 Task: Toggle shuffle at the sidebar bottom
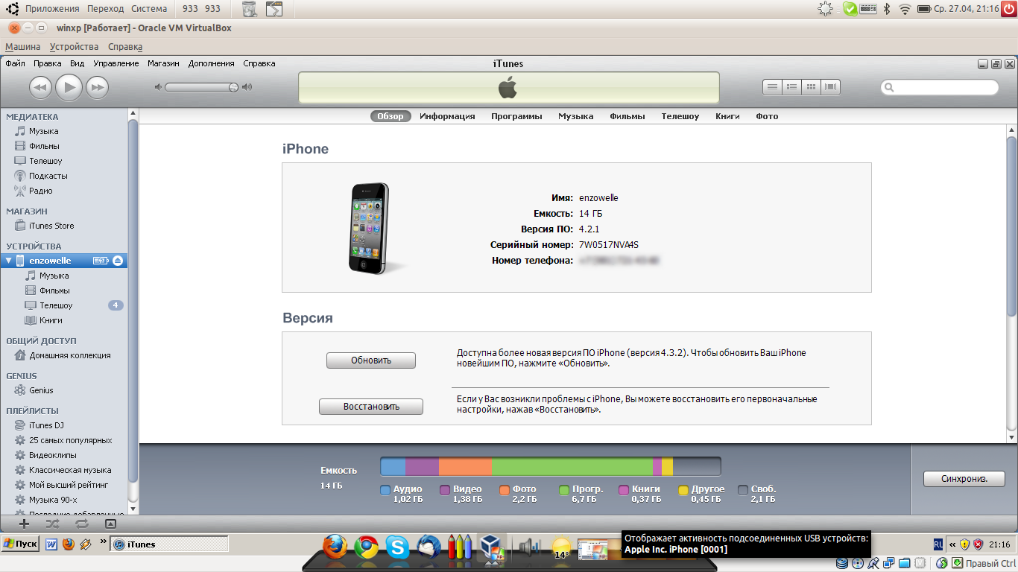tap(52, 524)
